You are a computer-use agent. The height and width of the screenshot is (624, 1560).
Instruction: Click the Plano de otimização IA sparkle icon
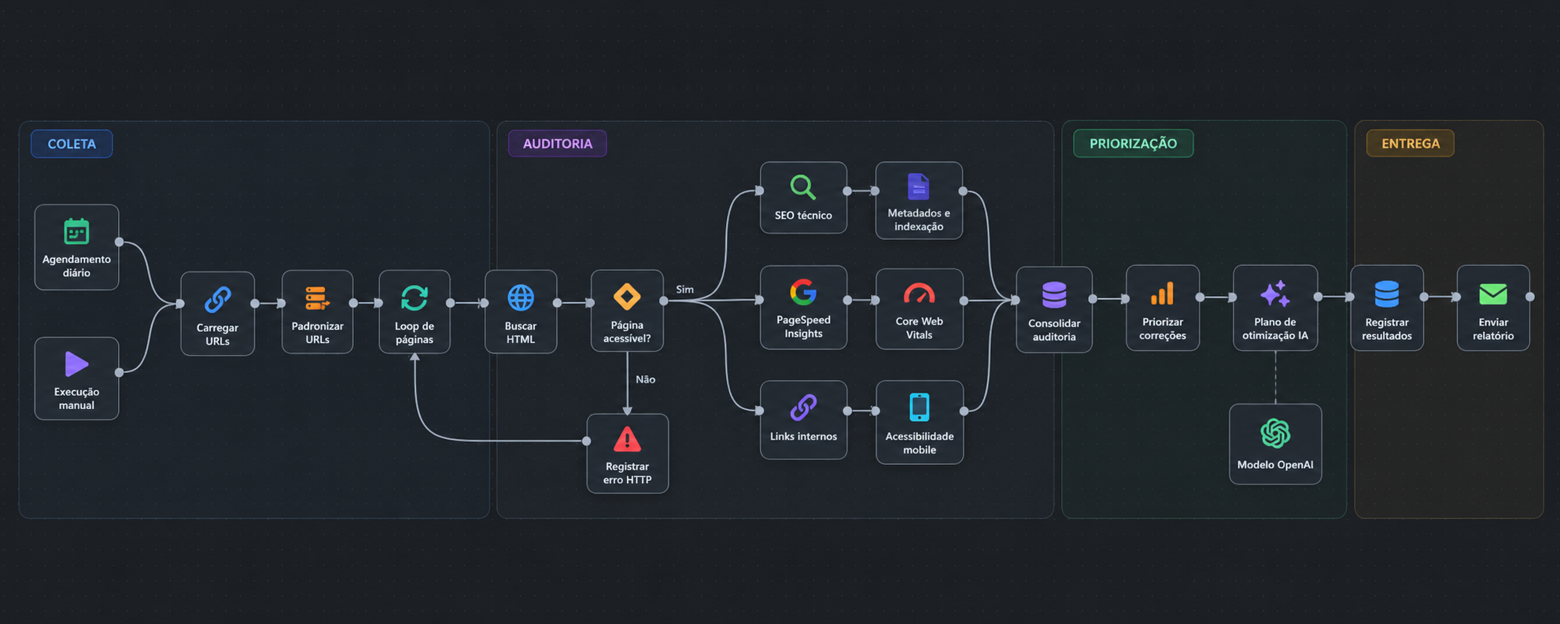pos(1275,294)
